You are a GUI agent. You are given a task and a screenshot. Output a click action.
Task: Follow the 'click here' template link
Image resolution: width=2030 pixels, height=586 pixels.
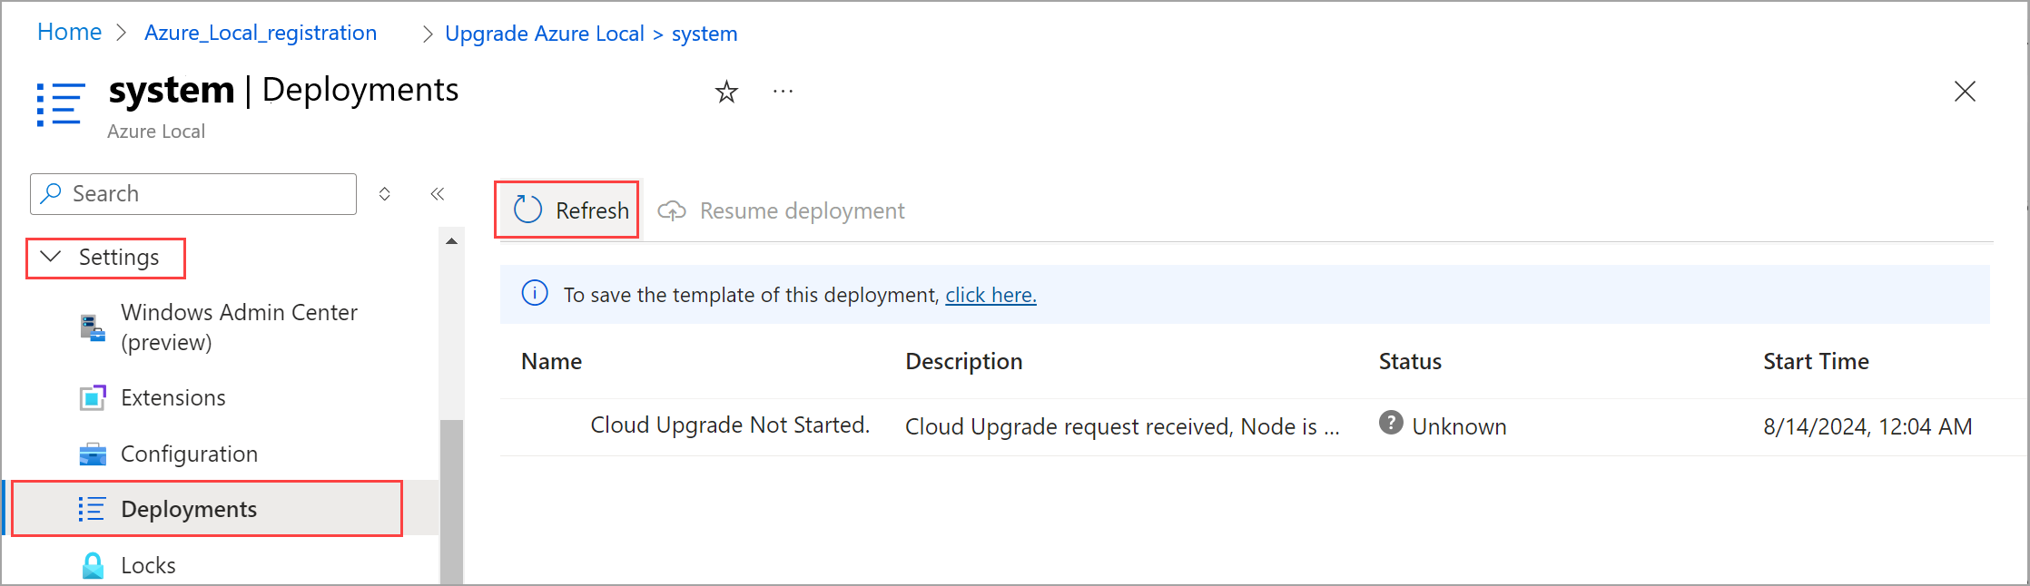pos(990,295)
